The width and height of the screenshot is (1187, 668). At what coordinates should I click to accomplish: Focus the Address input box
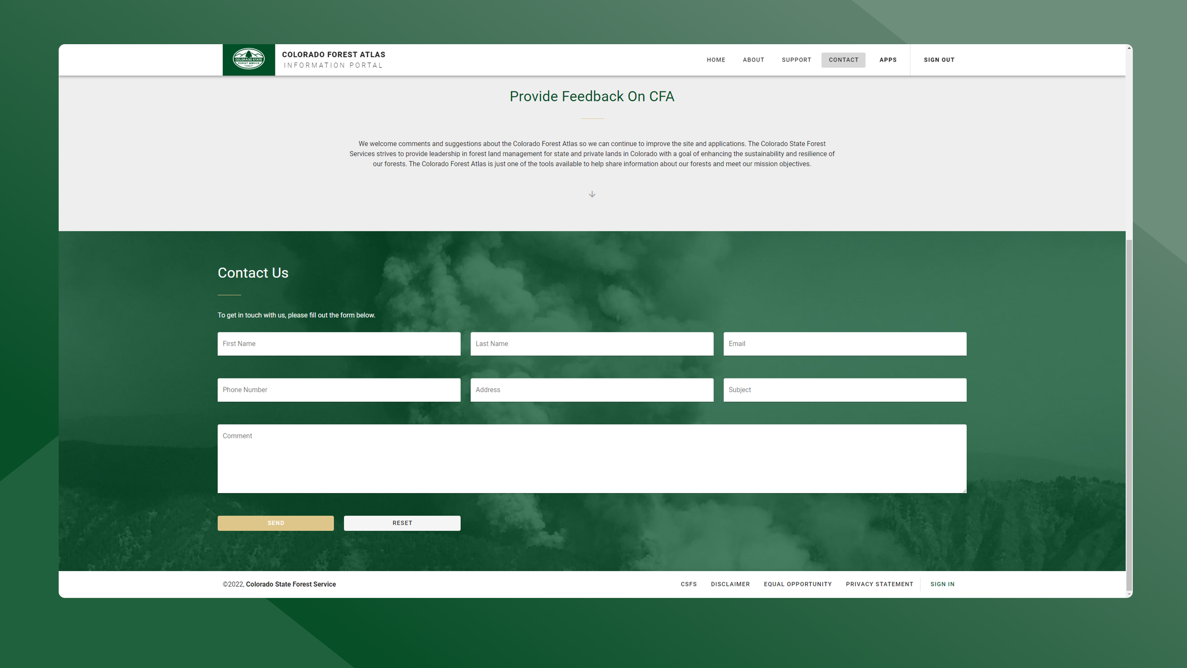click(592, 390)
